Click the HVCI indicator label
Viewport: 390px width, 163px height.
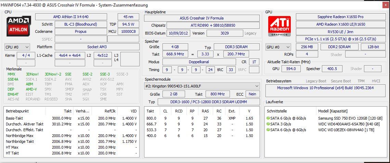(376, 81)
